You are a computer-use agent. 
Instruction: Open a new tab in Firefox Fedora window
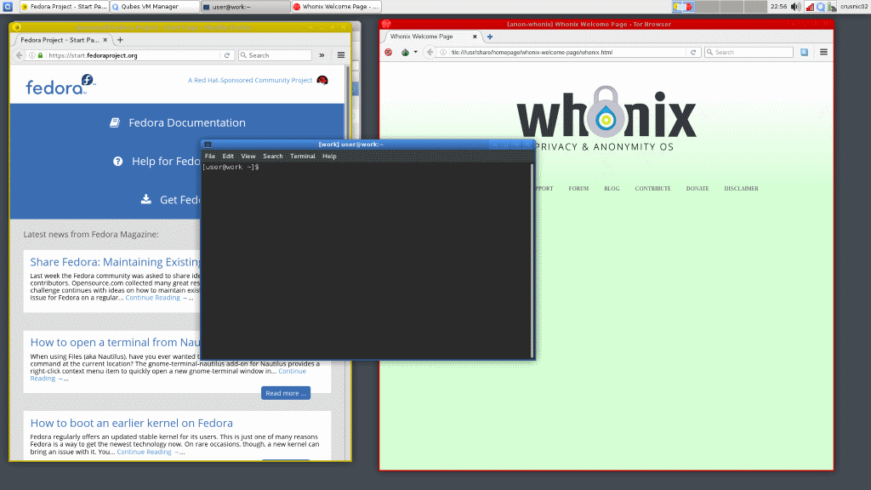[120, 40]
